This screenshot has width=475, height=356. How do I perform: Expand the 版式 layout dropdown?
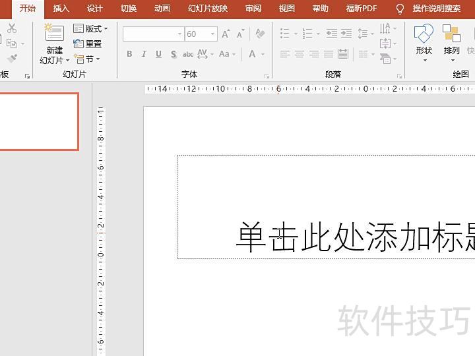91,29
